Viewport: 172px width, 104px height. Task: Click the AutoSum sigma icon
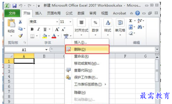tap(131, 21)
